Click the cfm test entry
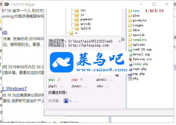Viewport: 176px width, 125px height. 103,86
